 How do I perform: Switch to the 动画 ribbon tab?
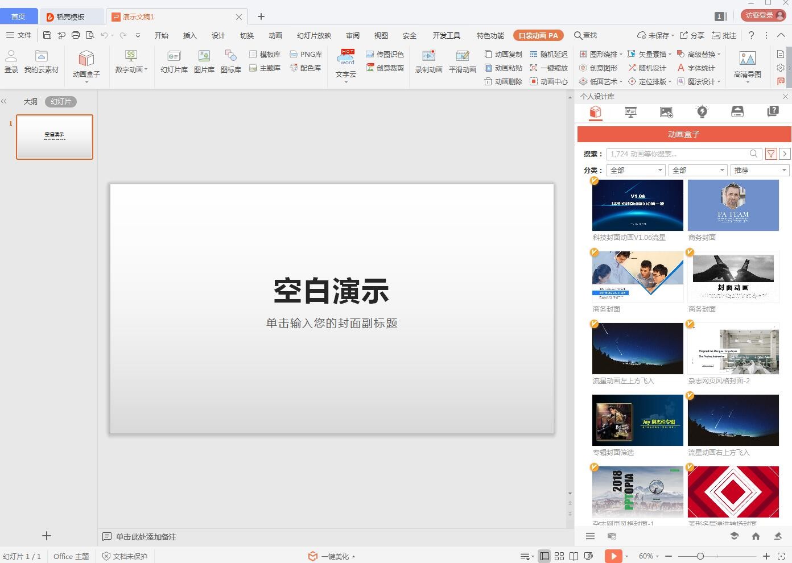coord(275,35)
